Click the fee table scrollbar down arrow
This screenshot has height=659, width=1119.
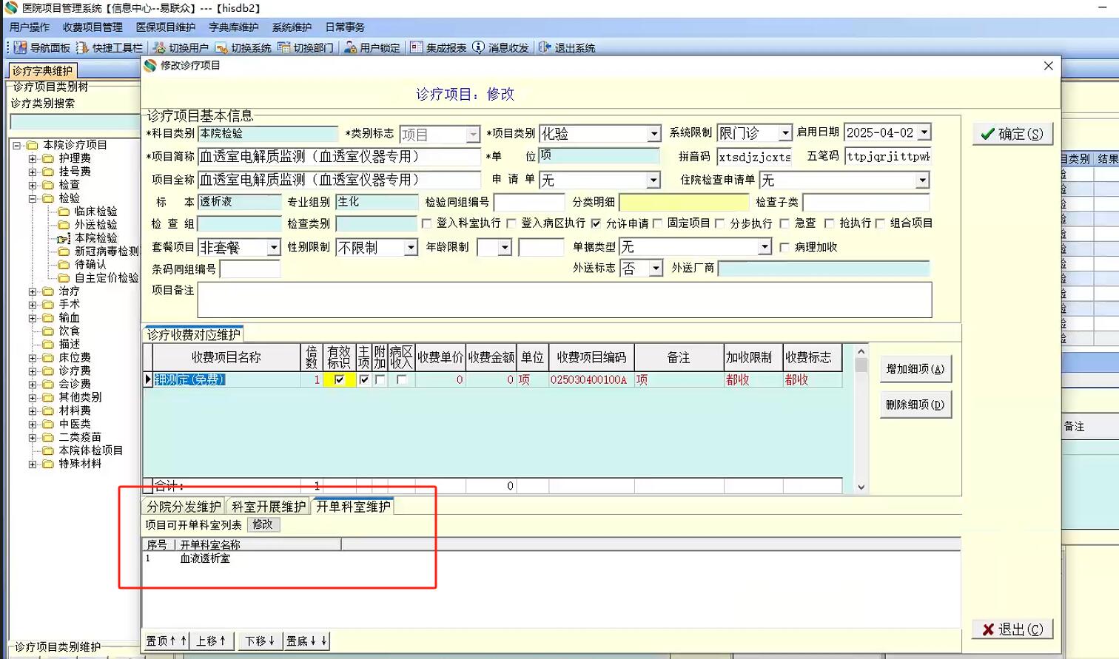pyautogui.click(x=861, y=487)
